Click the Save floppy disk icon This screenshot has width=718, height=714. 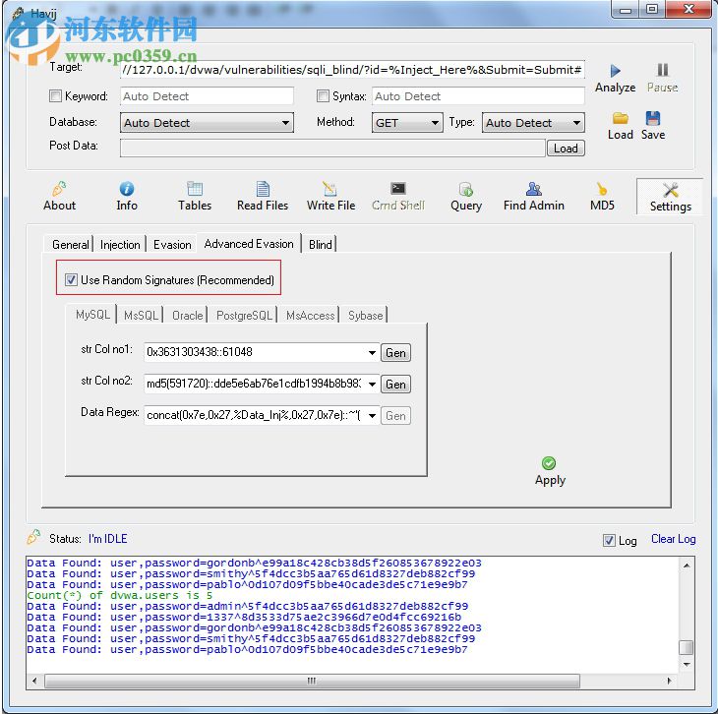[652, 118]
